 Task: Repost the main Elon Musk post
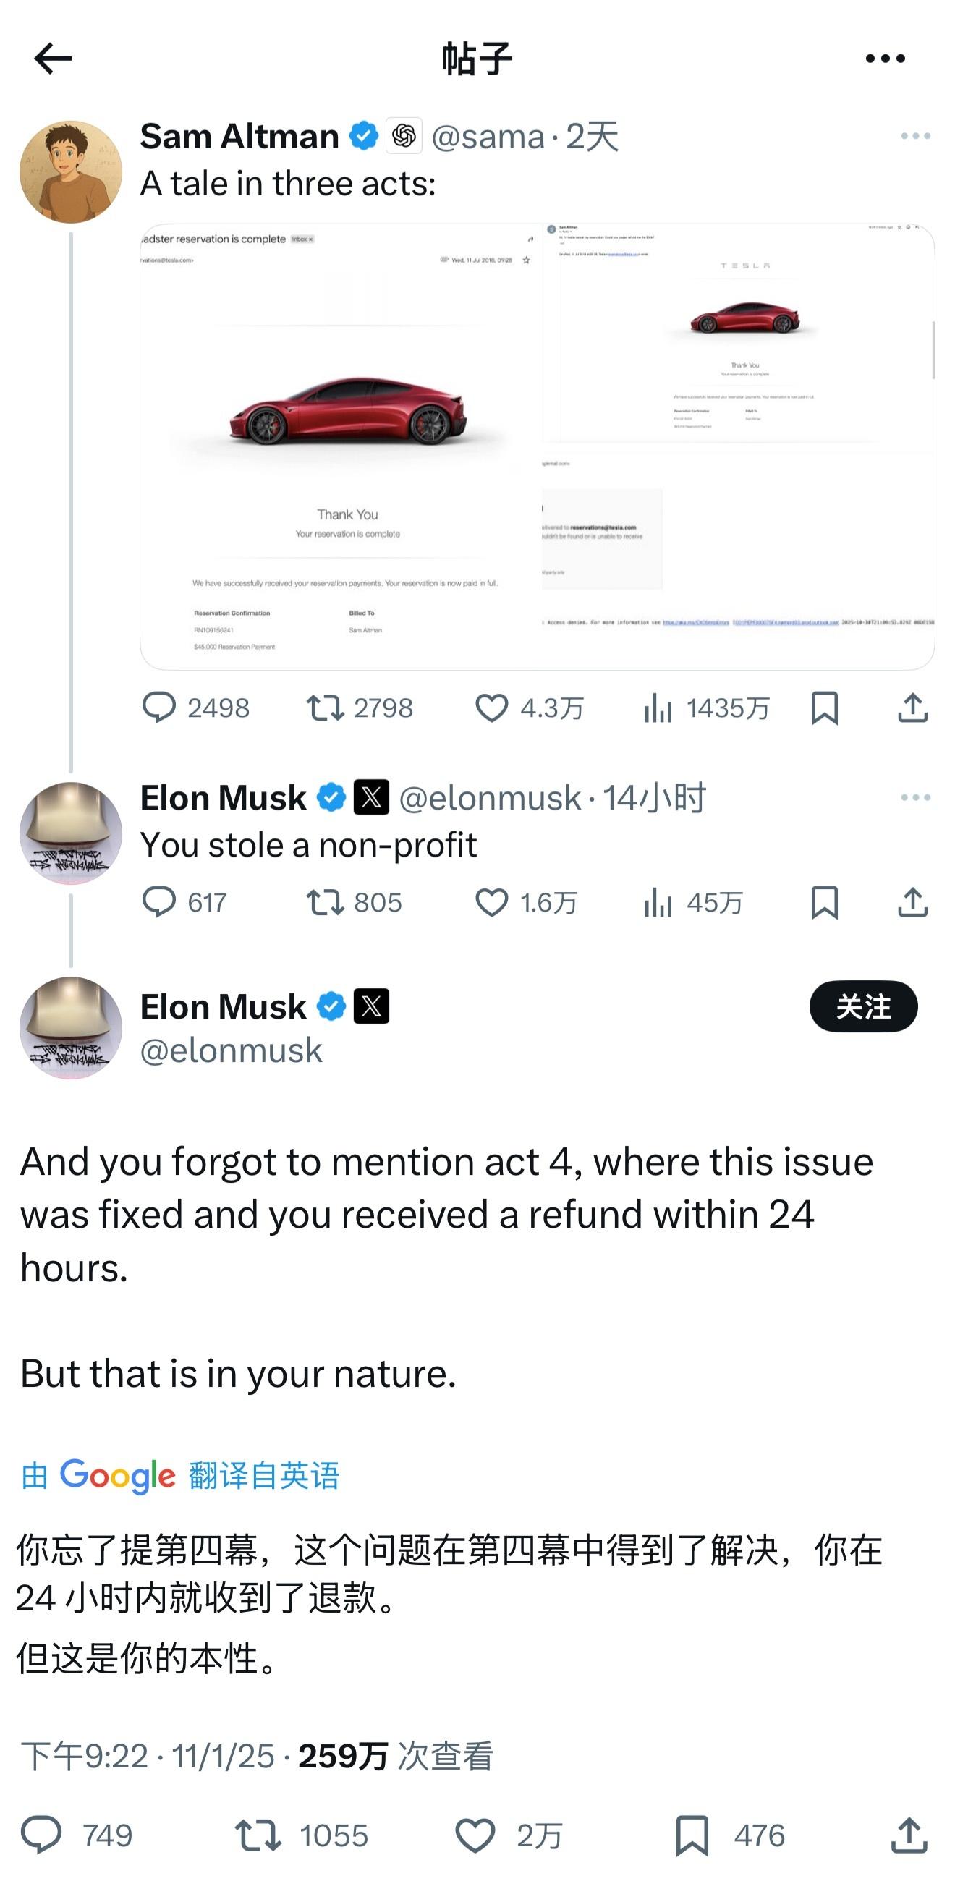coord(258,1835)
